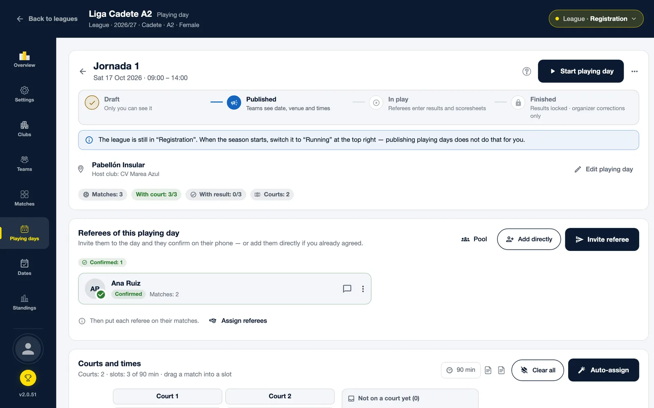654x408 pixels.
Task: Click first document icon beside 90 min
Action: tap(488, 370)
